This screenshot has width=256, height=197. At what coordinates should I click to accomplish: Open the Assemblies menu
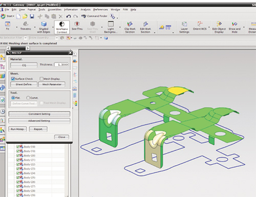(54, 10)
